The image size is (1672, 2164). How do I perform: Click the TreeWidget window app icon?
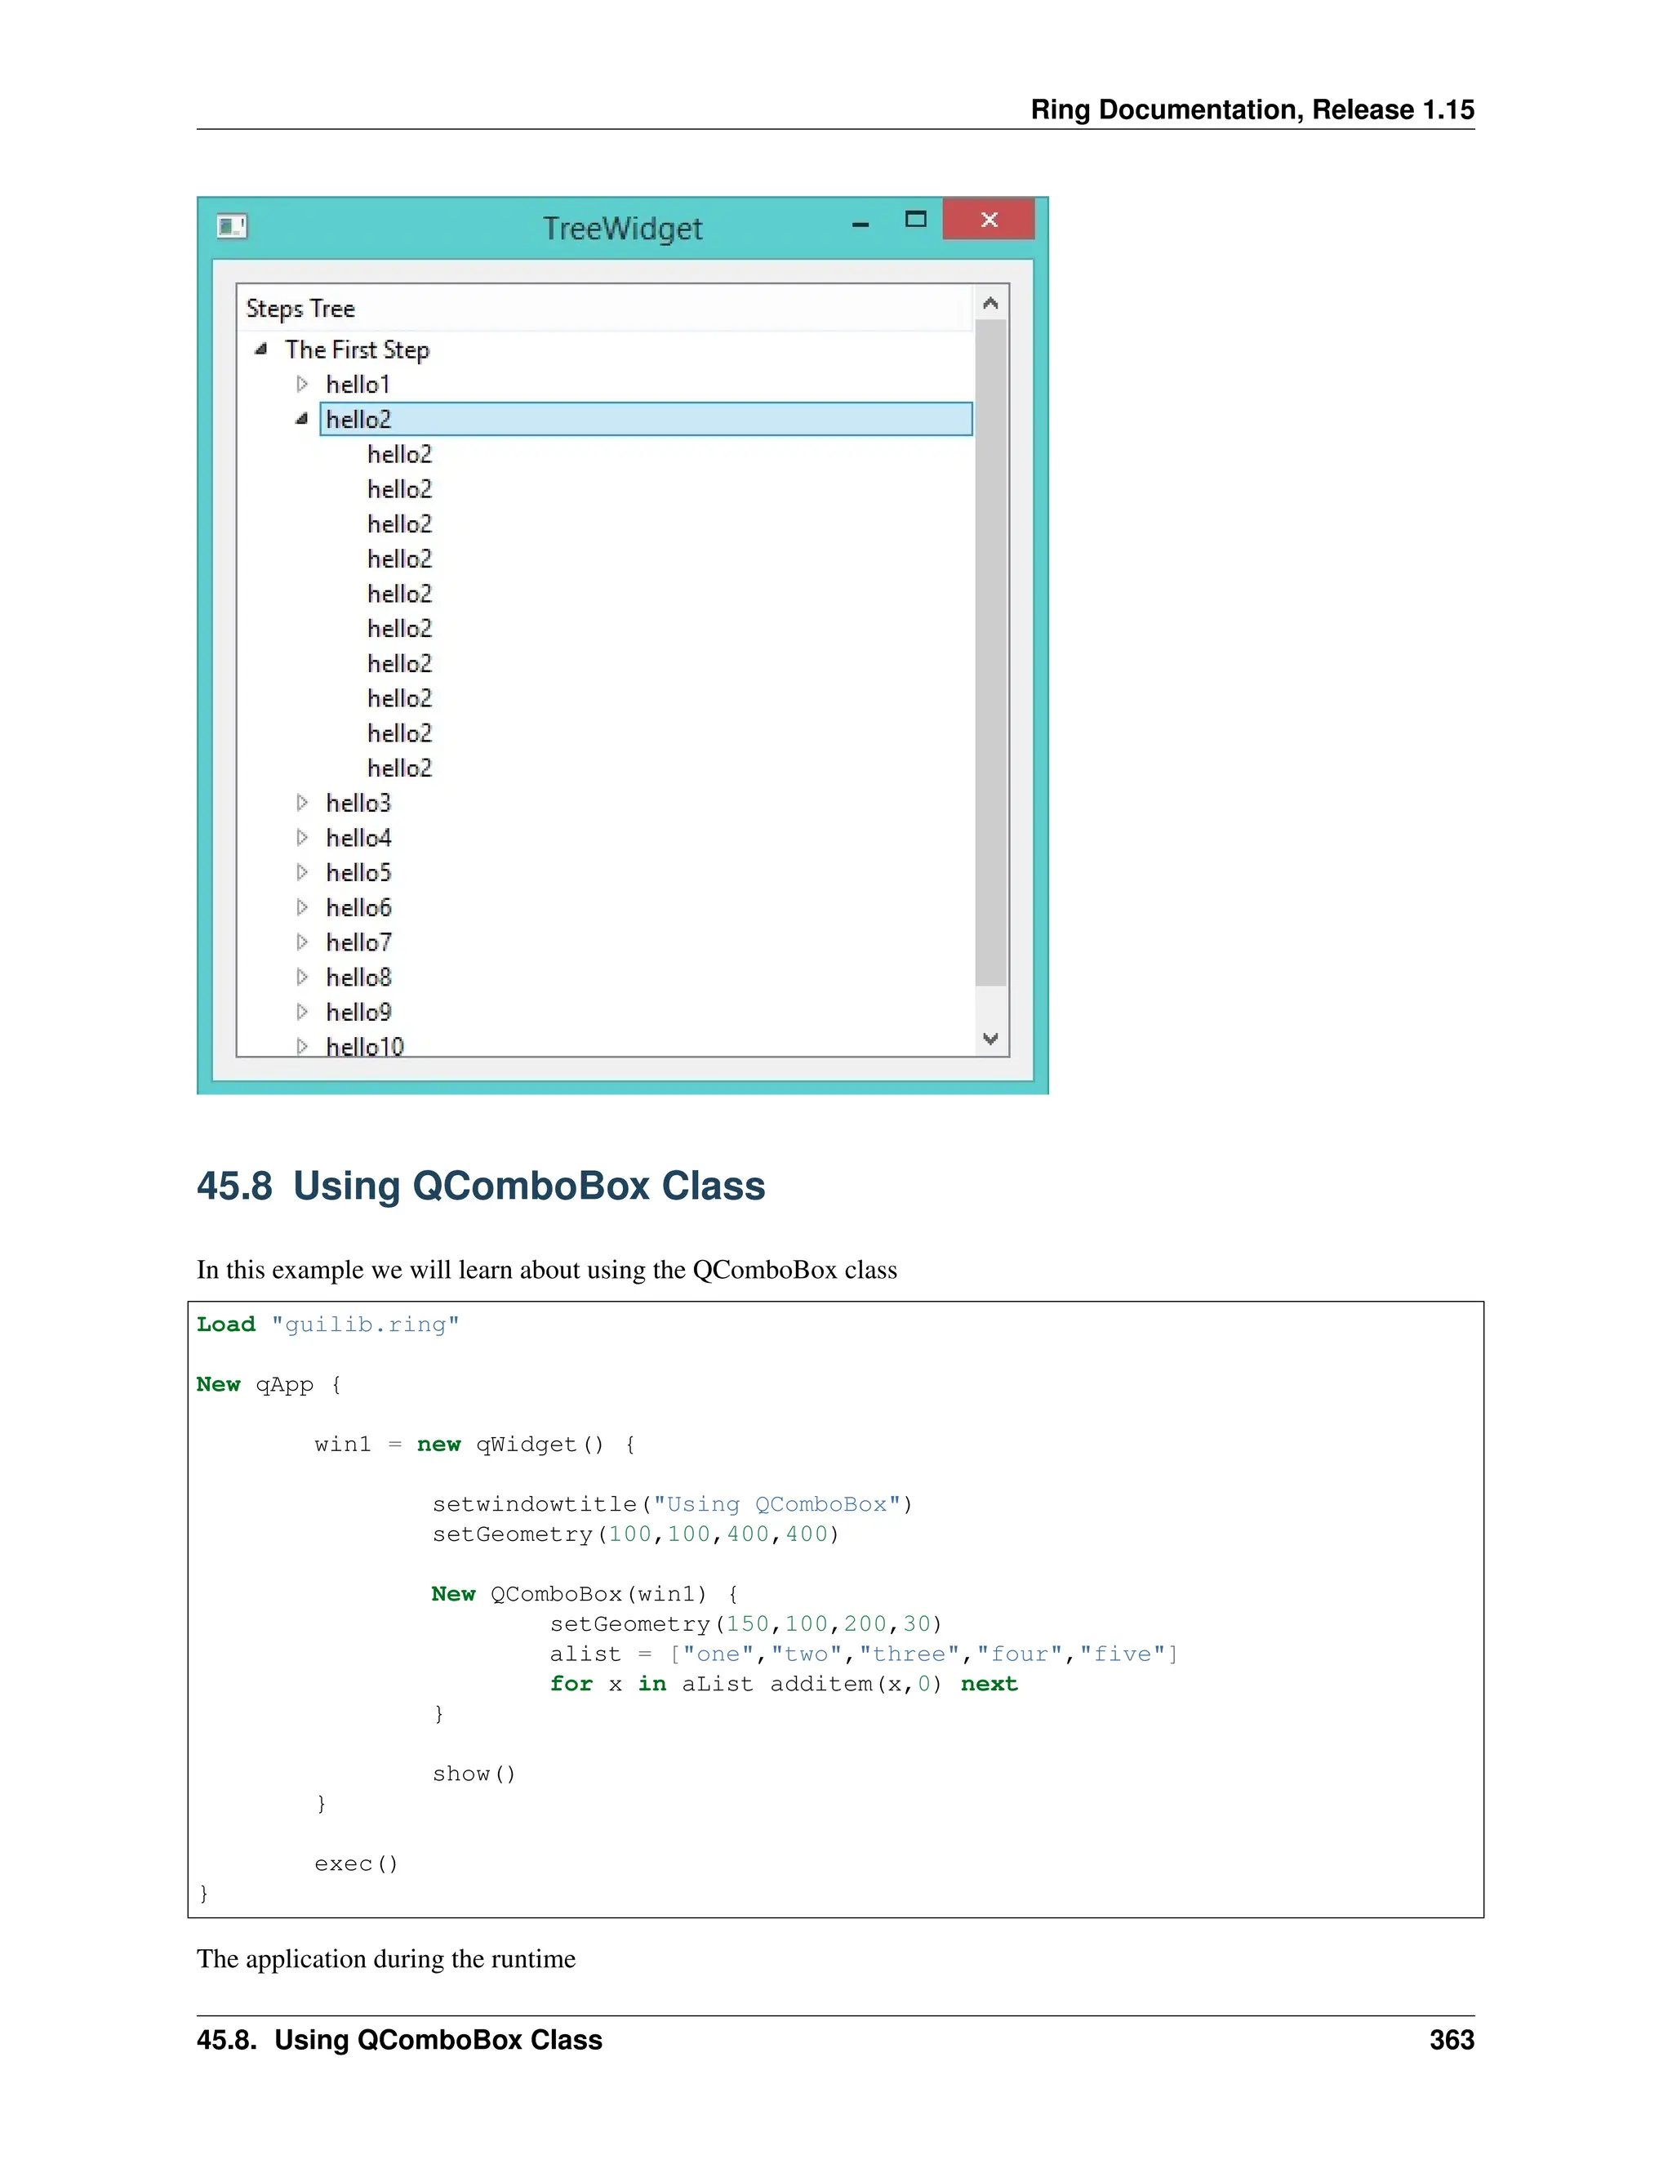click(232, 227)
